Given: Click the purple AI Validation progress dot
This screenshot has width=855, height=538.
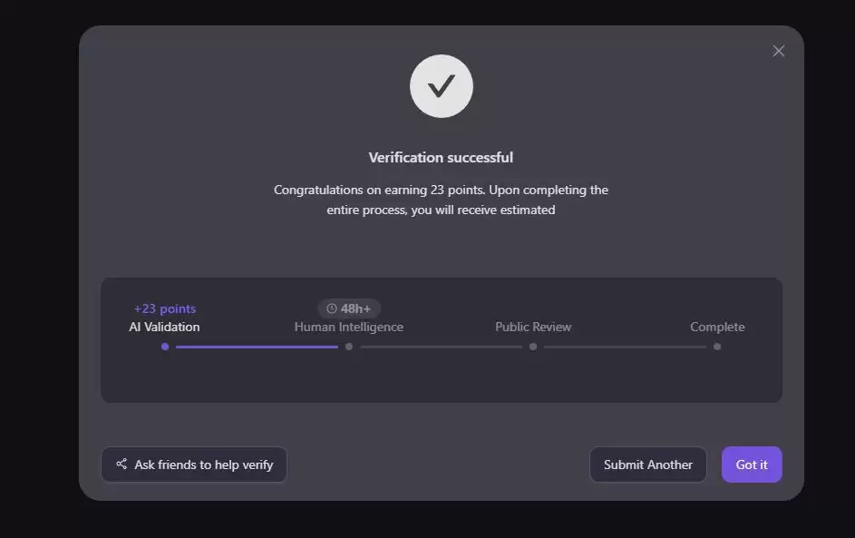Looking at the screenshot, I should click(164, 347).
